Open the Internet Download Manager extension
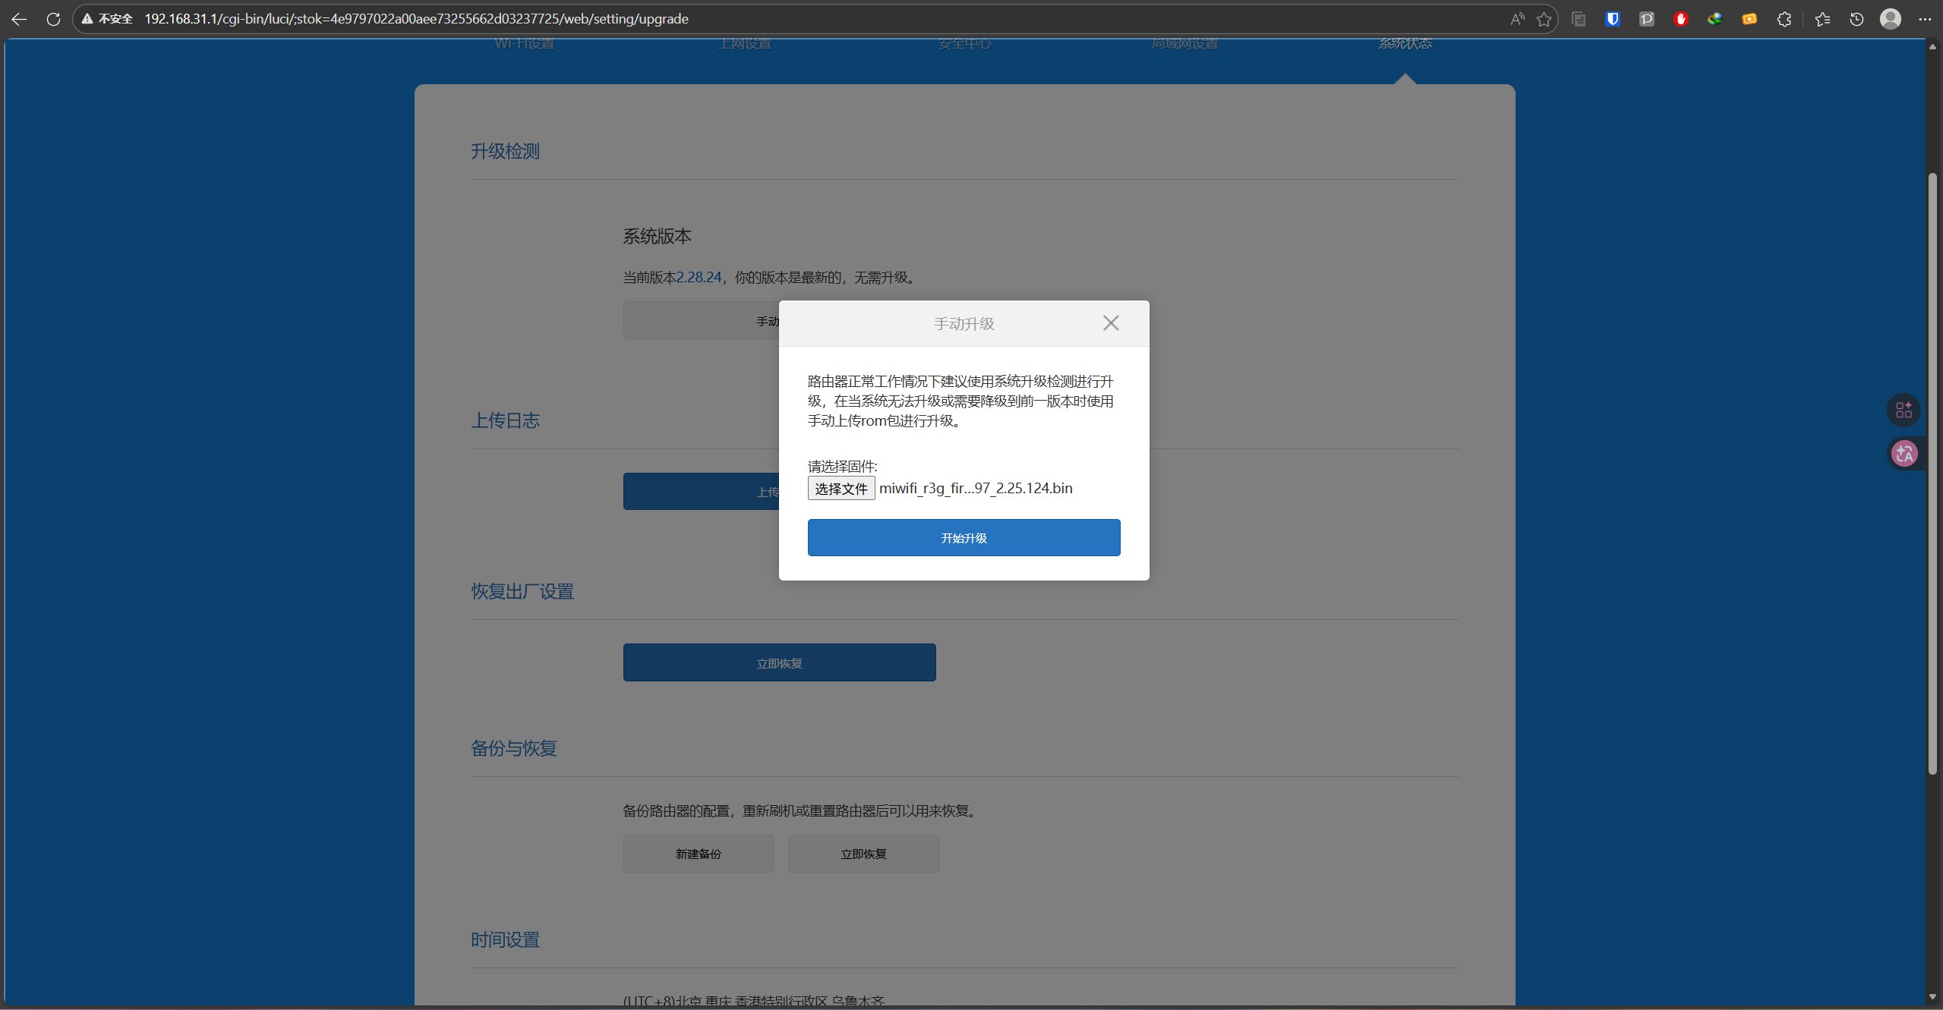 click(1715, 19)
